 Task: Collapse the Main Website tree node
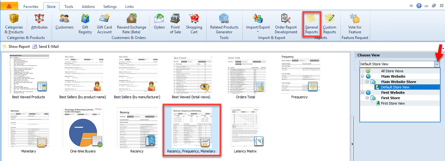[363, 76]
